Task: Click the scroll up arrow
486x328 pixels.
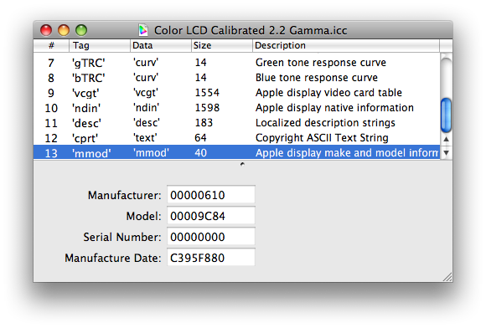Action: pyautogui.click(x=446, y=139)
